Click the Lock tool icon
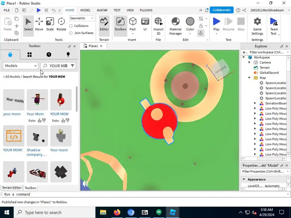291x218 pixels. pos(201,26)
